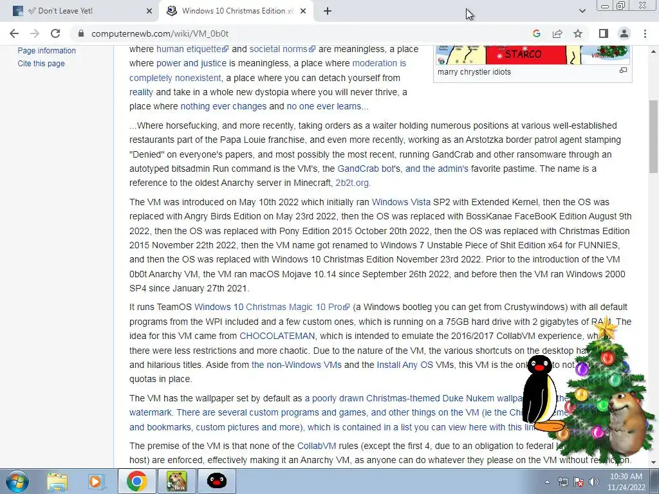Open the Page information sidebar link
The width and height of the screenshot is (659, 494).
pos(46,50)
